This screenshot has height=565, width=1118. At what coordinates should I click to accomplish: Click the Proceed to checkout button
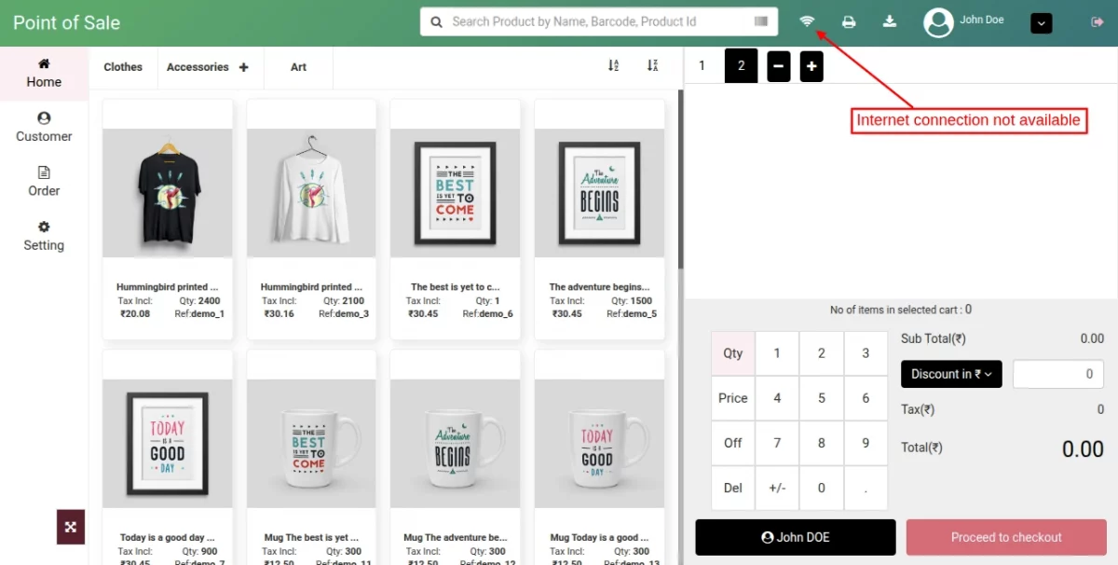[x=1005, y=537]
